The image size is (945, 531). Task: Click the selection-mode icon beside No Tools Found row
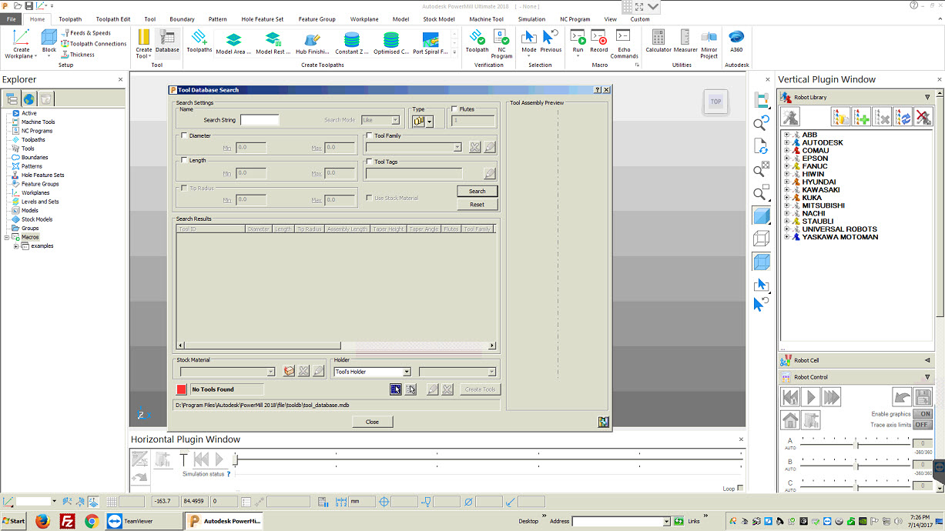pyautogui.click(x=395, y=389)
